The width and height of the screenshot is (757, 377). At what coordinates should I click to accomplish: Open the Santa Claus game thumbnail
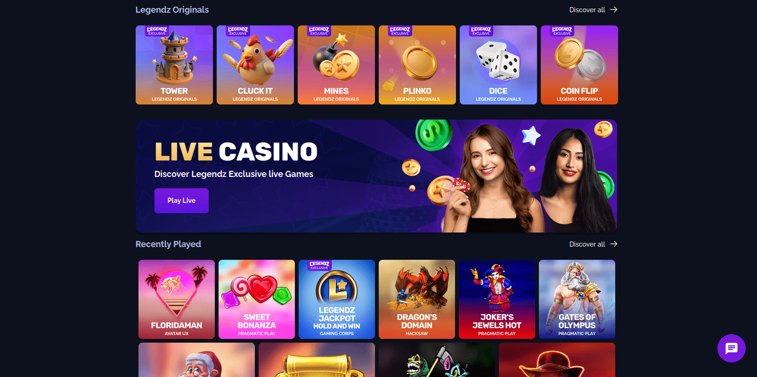(x=196, y=360)
